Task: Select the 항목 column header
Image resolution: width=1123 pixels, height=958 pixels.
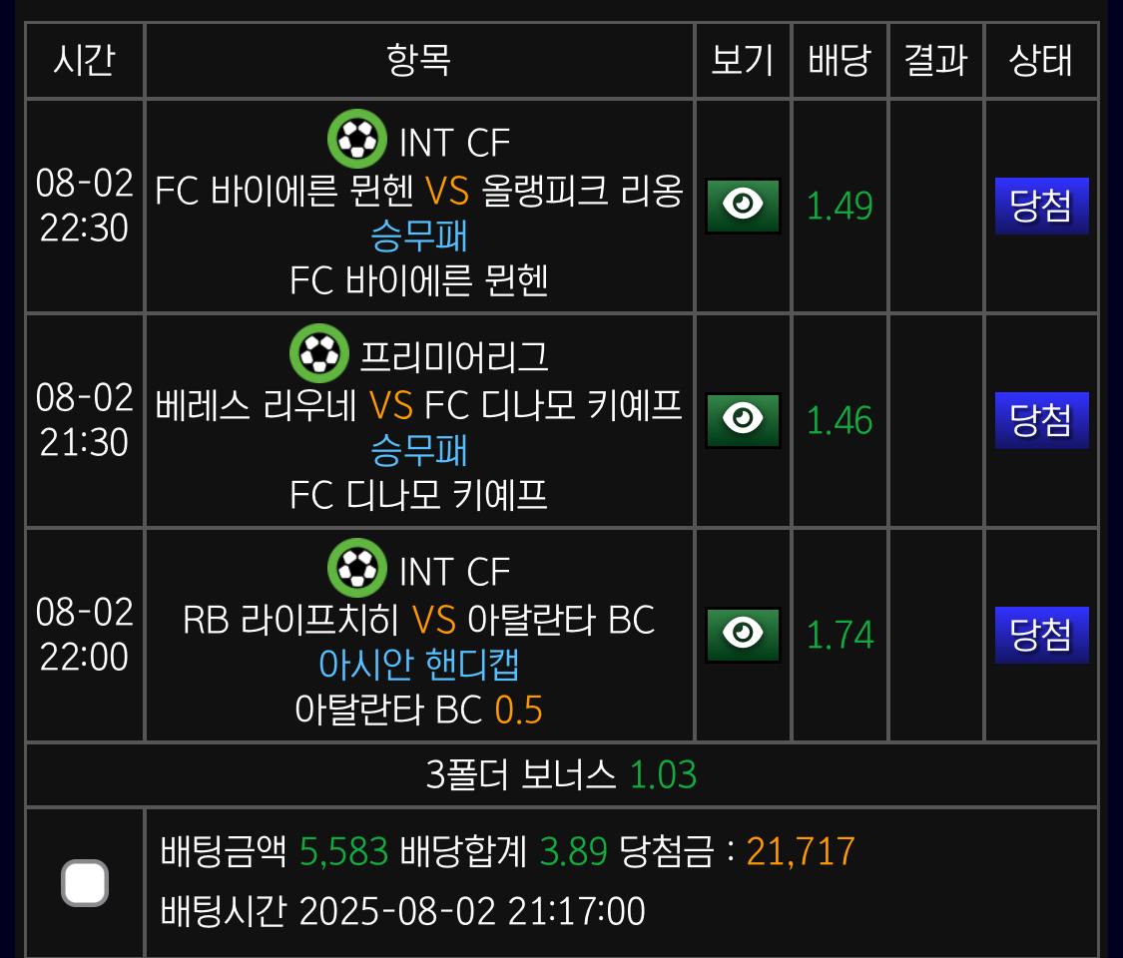Action: [x=419, y=60]
